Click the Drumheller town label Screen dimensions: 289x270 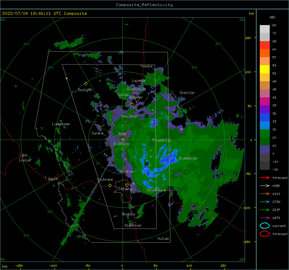pos(188,158)
